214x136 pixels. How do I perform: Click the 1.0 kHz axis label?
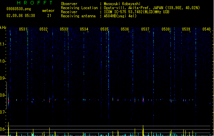tap(3, 61)
